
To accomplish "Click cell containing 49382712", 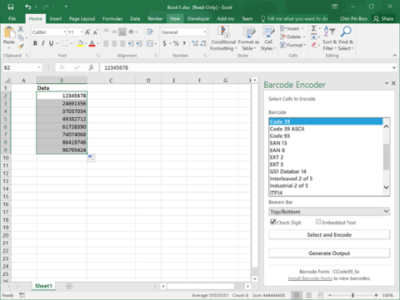I will [x=62, y=119].
